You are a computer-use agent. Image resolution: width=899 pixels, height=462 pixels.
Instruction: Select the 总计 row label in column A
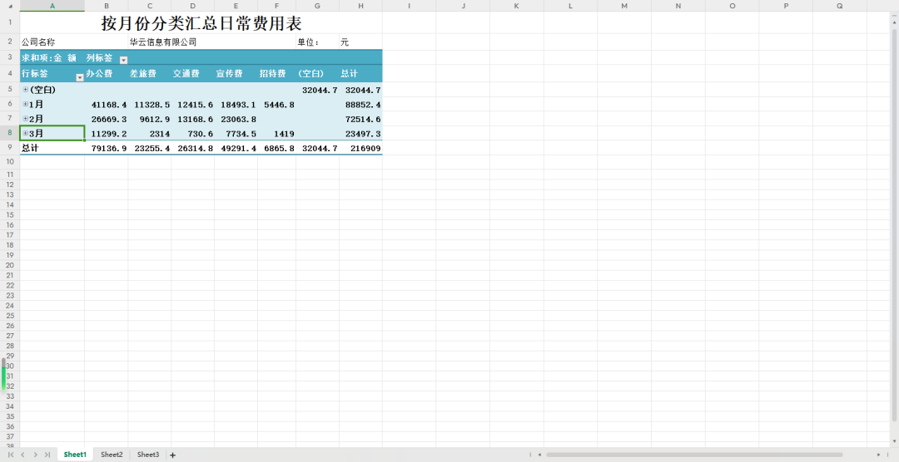(52, 148)
